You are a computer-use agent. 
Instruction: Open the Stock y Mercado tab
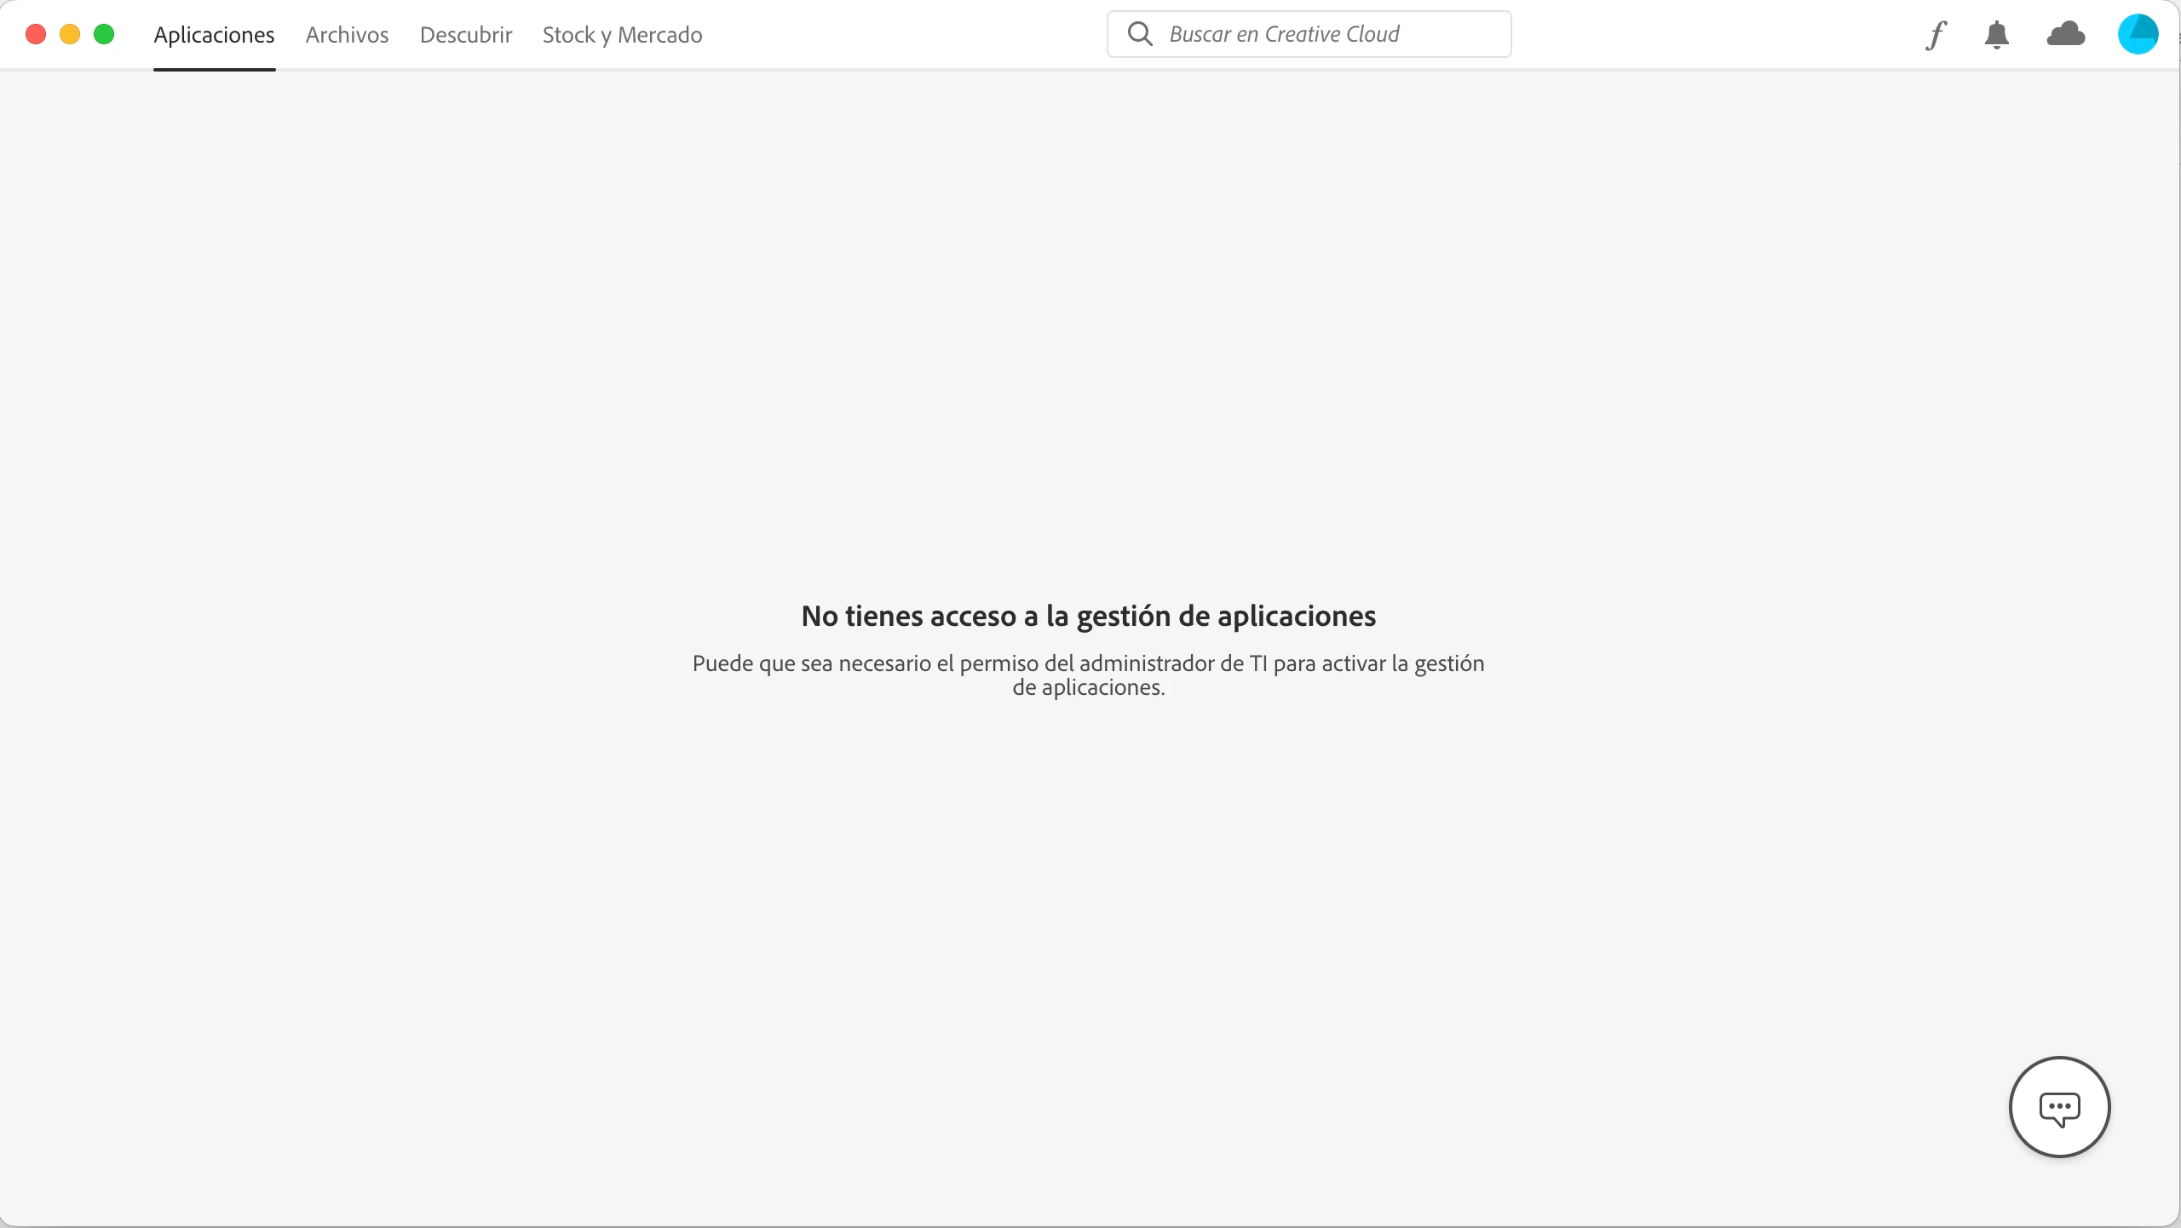click(x=622, y=35)
